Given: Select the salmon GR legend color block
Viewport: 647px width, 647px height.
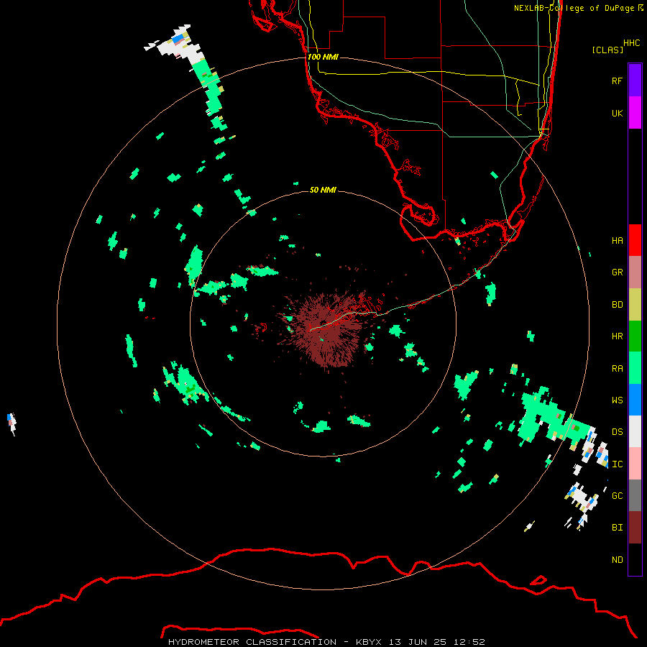Looking at the screenshot, I should [x=635, y=272].
